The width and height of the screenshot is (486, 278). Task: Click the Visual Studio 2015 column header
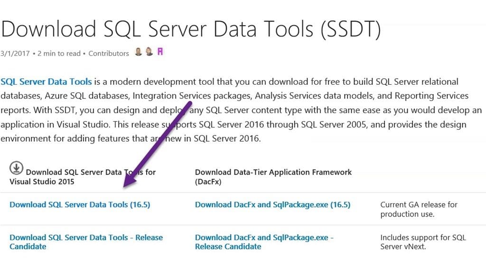(x=83, y=177)
